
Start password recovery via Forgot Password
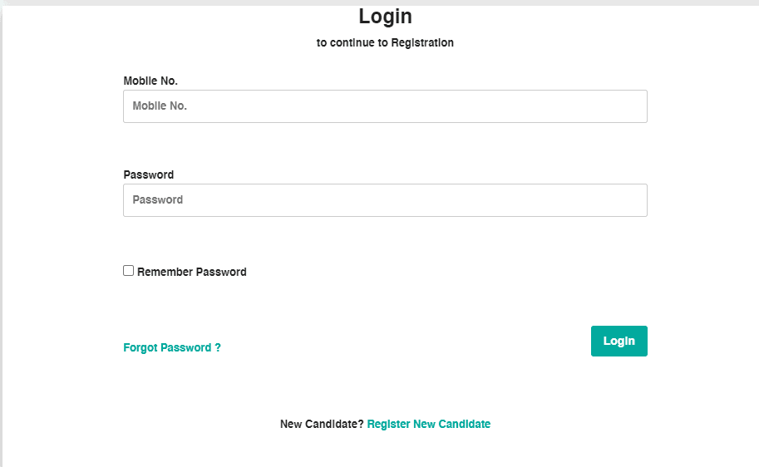coord(172,347)
